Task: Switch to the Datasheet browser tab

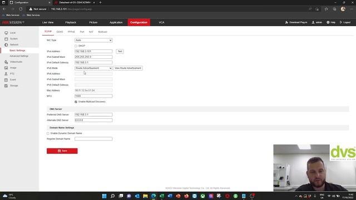Action: pyautogui.click(x=75, y=2)
